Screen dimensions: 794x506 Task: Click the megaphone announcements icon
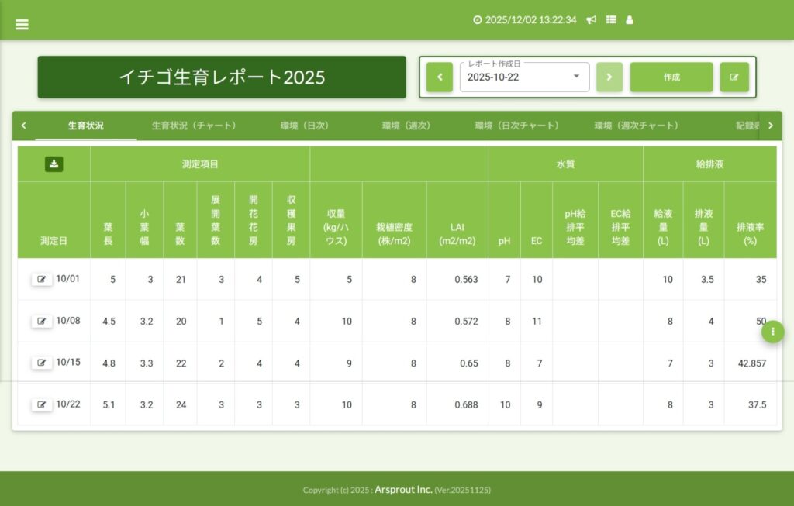pyautogui.click(x=592, y=20)
